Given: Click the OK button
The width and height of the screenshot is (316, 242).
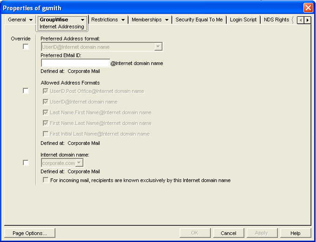Looking at the screenshot, I should point(195,233).
